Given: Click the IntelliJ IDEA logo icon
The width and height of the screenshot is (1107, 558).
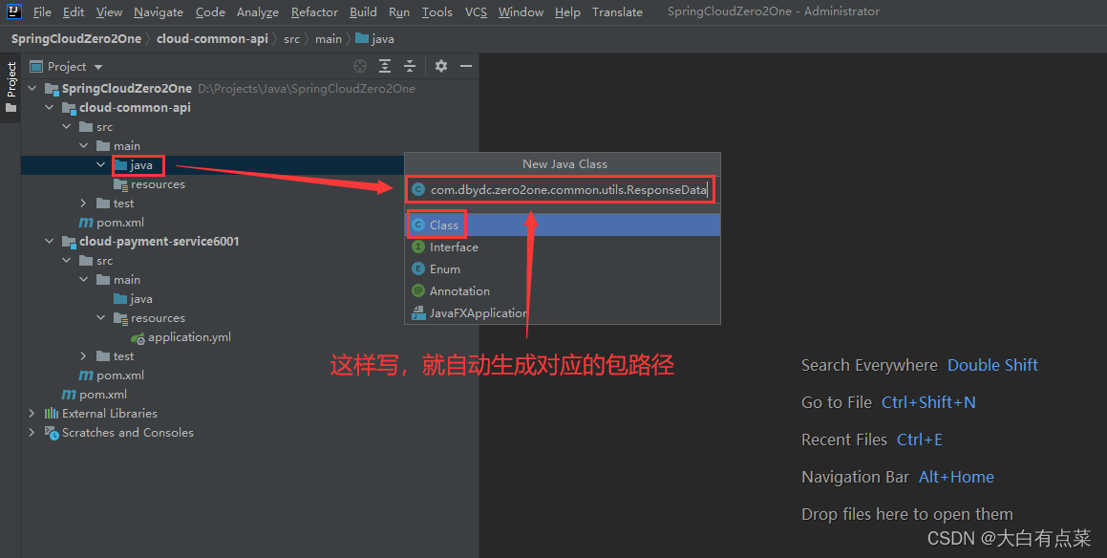Looking at the screenshot, I should tap(14, 11).
